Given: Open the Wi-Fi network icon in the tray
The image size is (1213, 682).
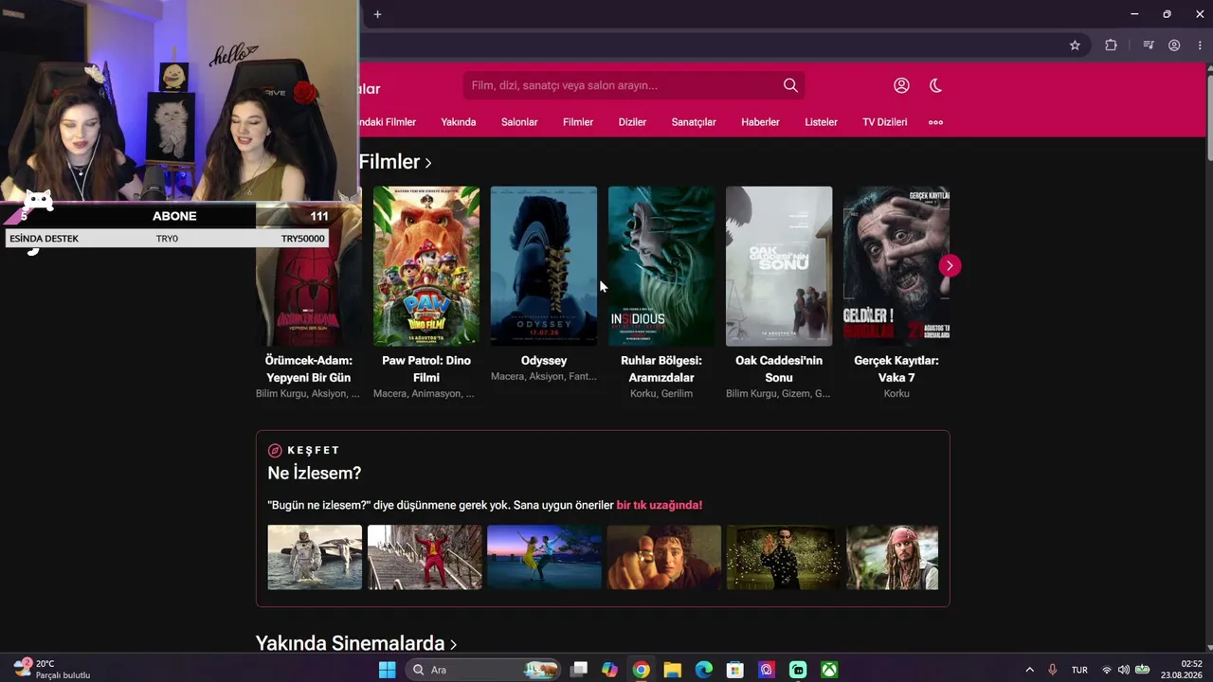Looking at the screenshot, I should pyautogui.click(x=1106, y=670).
